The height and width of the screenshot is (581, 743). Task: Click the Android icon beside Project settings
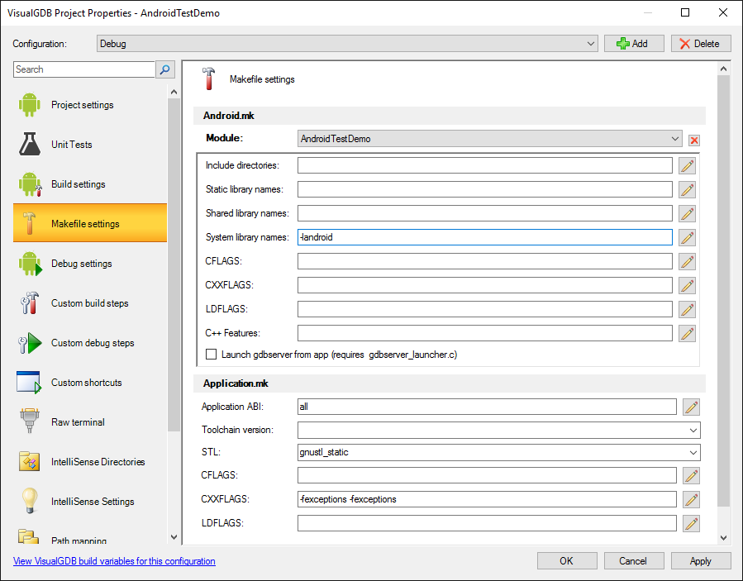point(30,105)
